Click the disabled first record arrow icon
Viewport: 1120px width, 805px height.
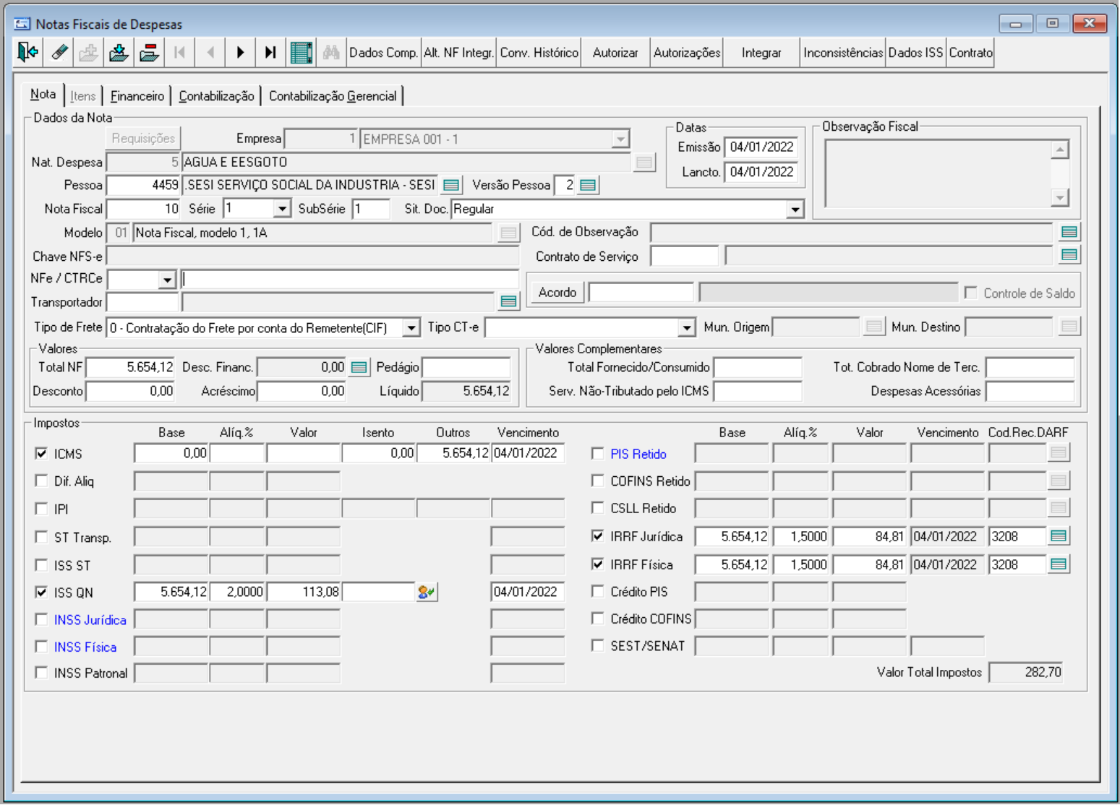[179, 53]
